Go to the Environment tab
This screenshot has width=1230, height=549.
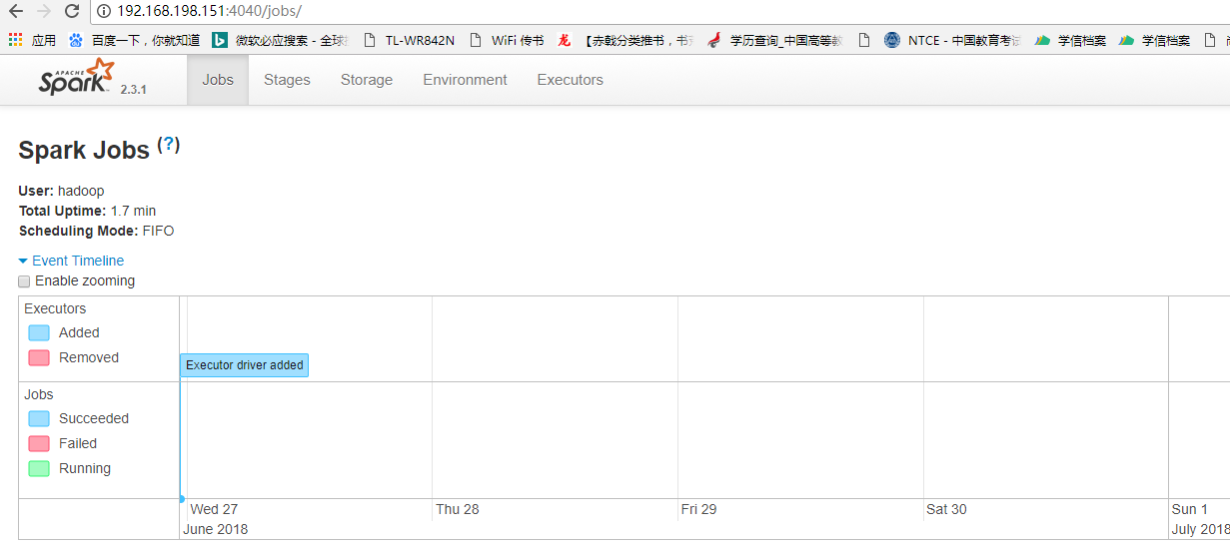pyautogui.click(x=465, y=80)
